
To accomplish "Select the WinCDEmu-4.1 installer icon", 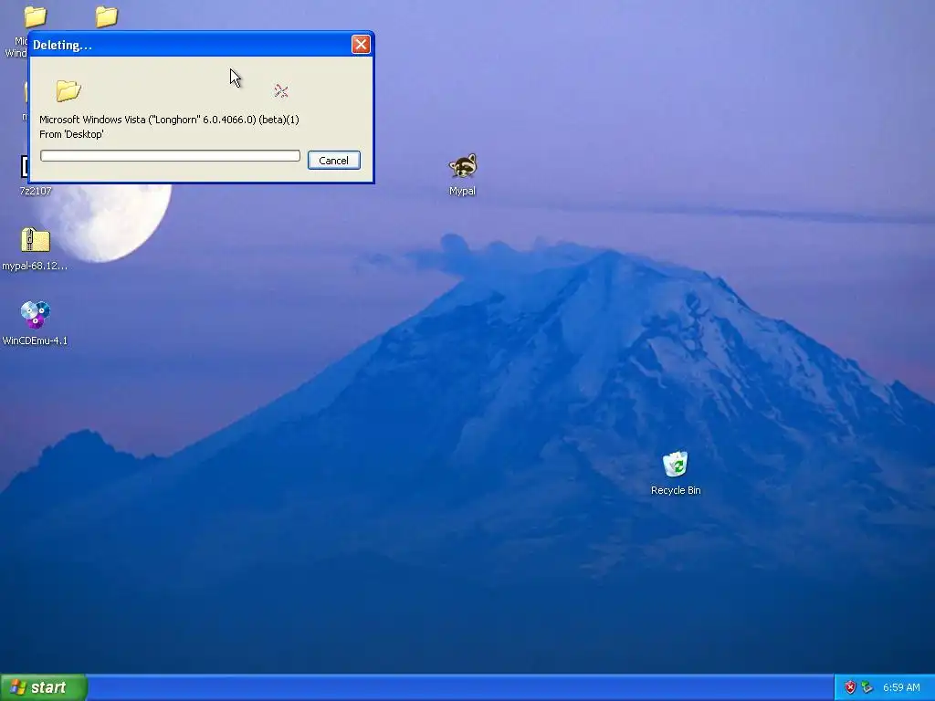I will (36, 315).
